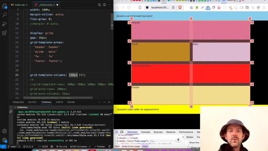Reload the browser page
Viewport: 268px width, 151px height.
129,8
